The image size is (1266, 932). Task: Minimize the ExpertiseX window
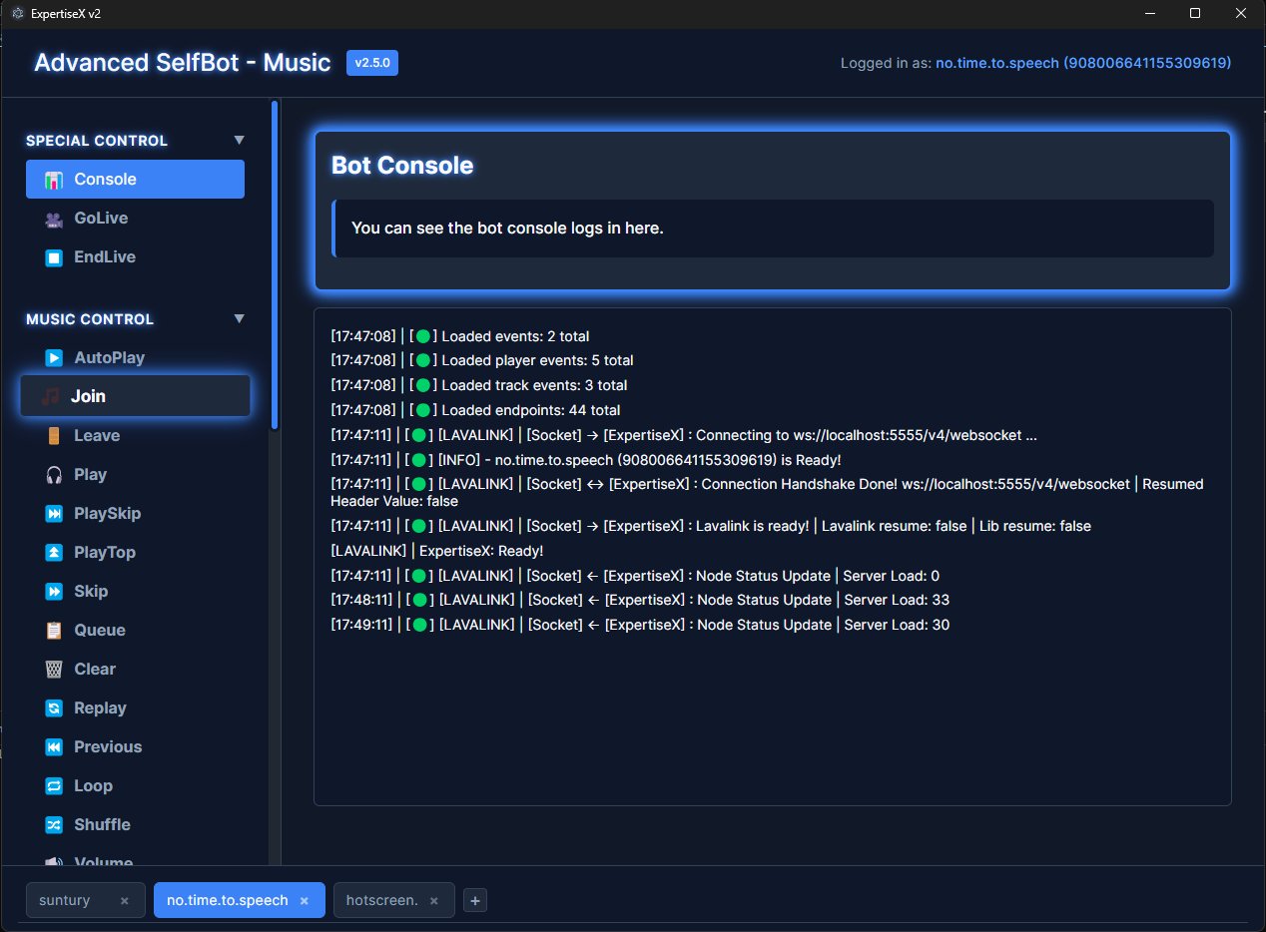coord(1150,14)
